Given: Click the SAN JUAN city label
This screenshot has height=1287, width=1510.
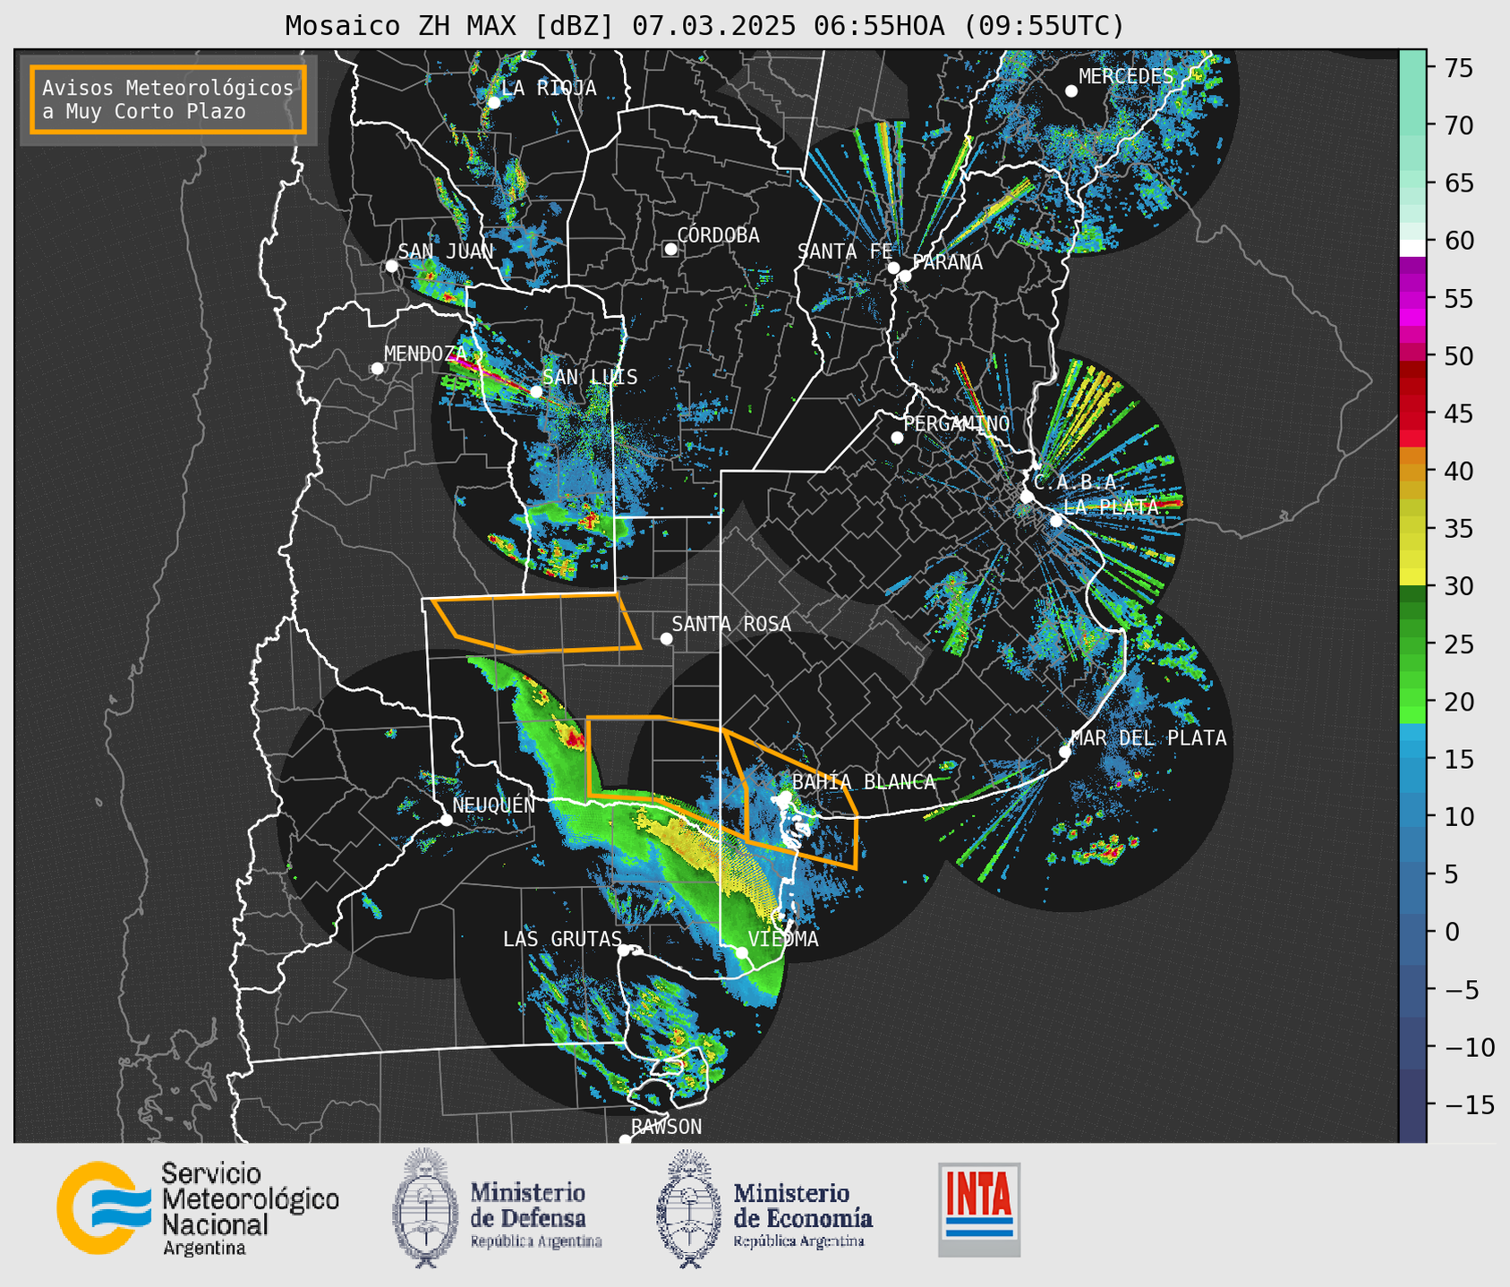Looking at the screenshot, I should (x=446, y=251).
